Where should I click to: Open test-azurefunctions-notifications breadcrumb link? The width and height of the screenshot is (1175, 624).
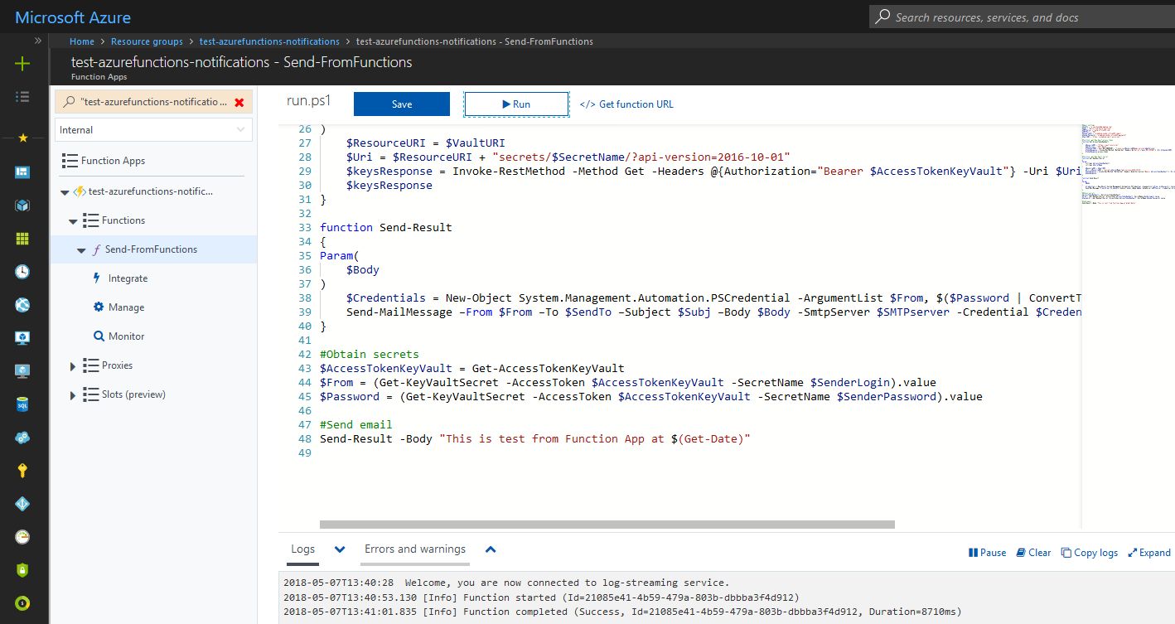(x=269, y=41)
